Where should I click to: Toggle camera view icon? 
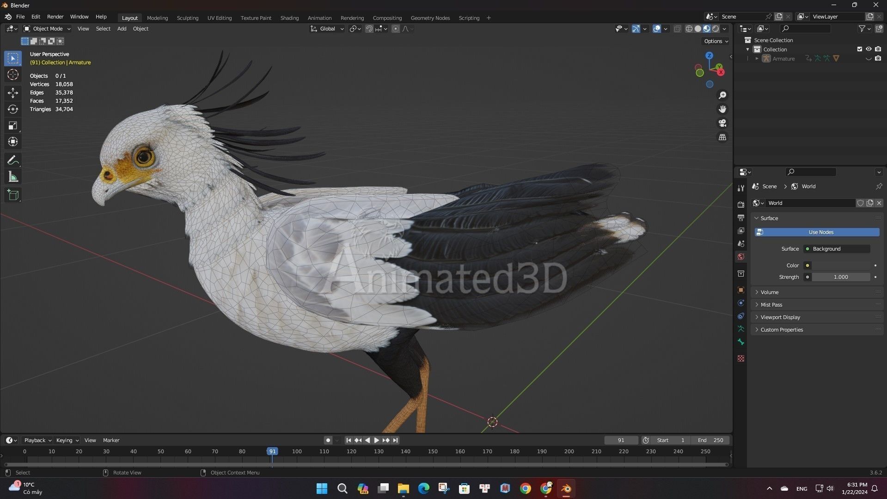pos(722,123)
